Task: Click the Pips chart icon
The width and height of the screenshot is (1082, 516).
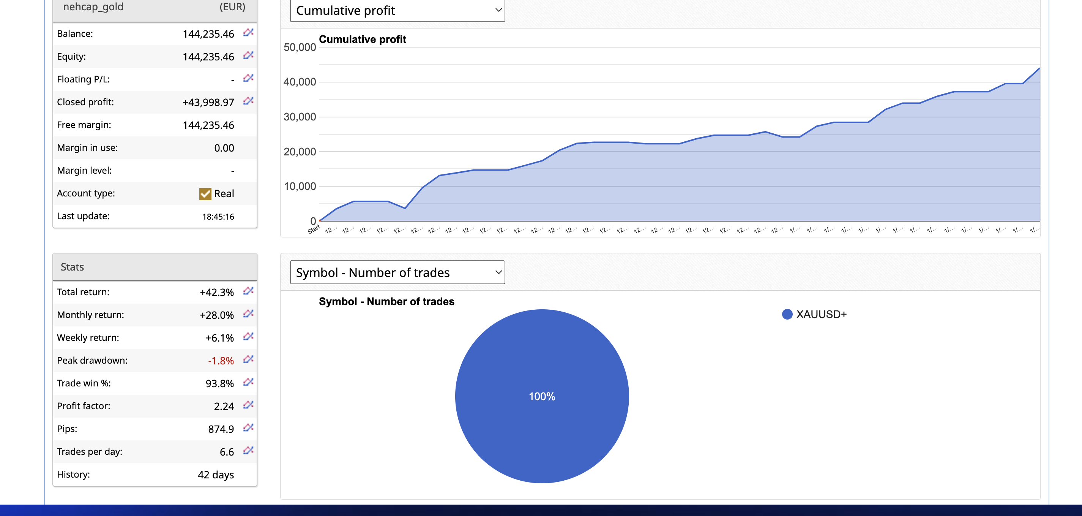Action: click(248, 428)
